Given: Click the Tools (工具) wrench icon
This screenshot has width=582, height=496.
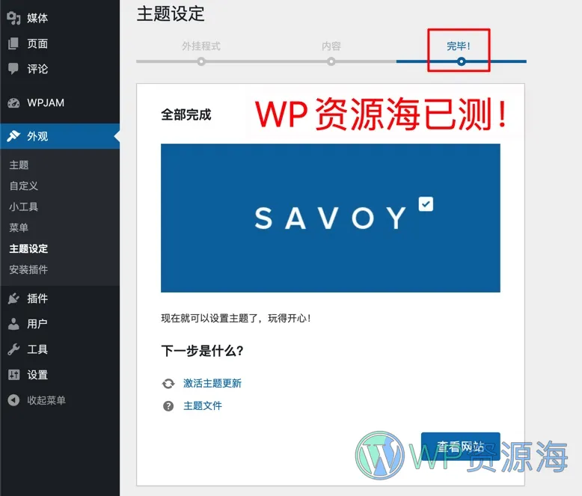Looking at the screenshot, I should [13, 349].
